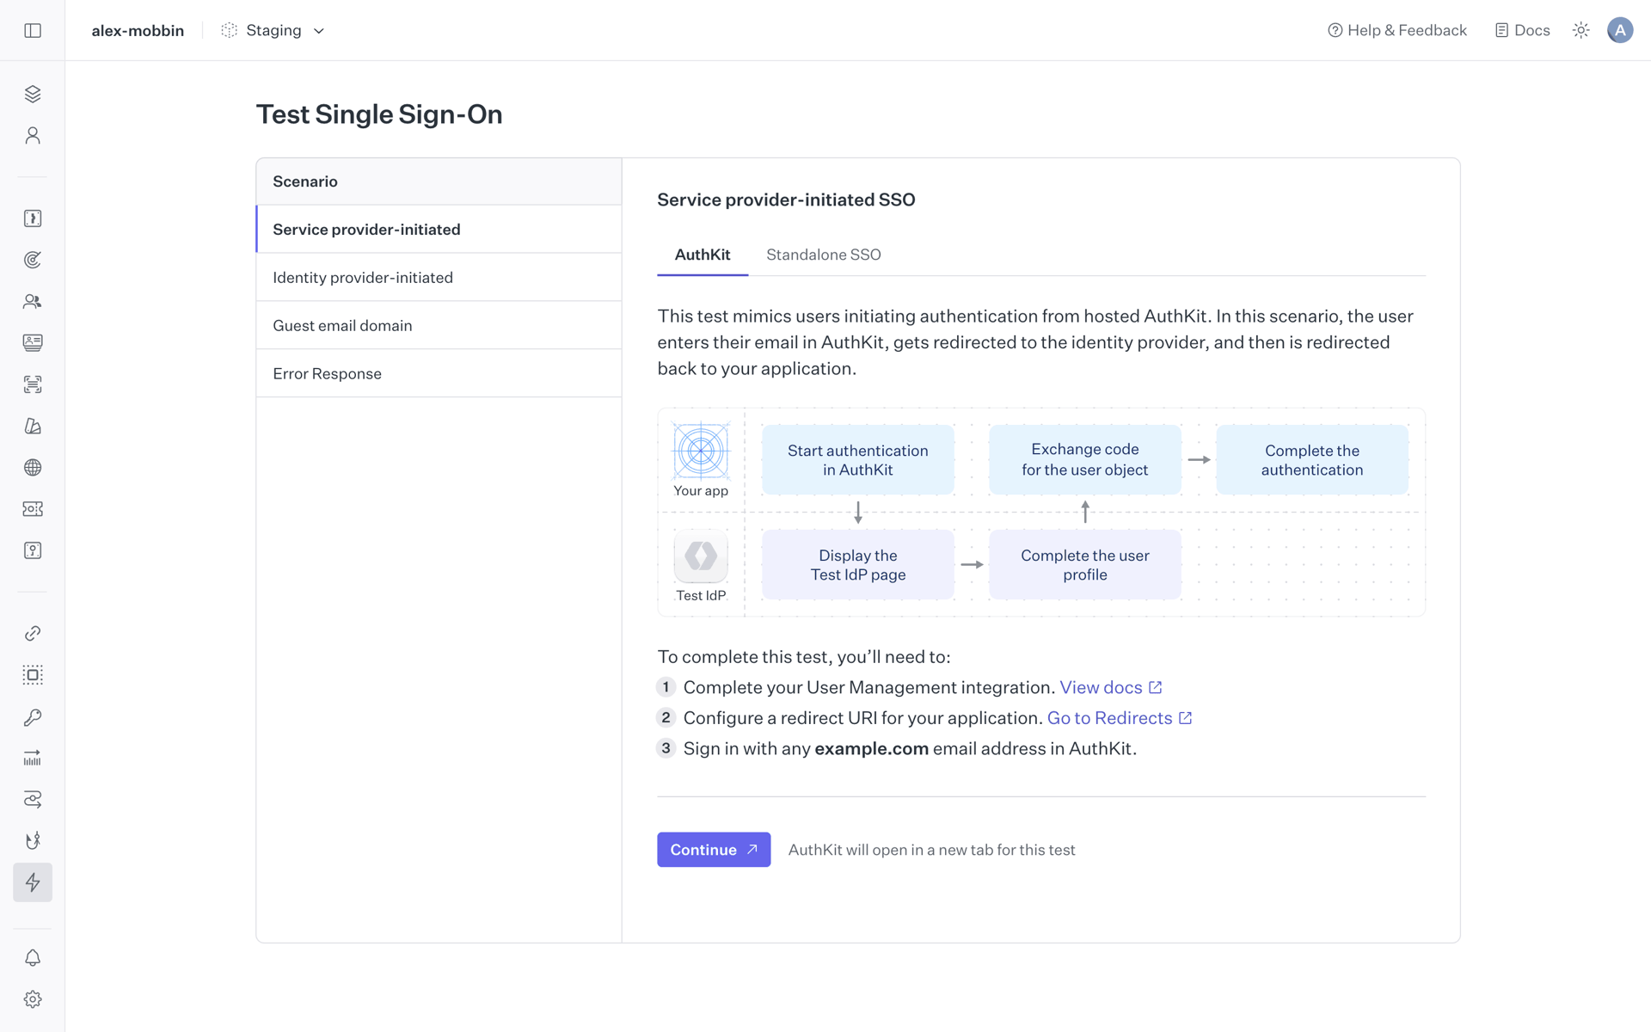Click the 'Test Single Sign-On' heading
1651x1032 pixels.
(x=379, y=114)
